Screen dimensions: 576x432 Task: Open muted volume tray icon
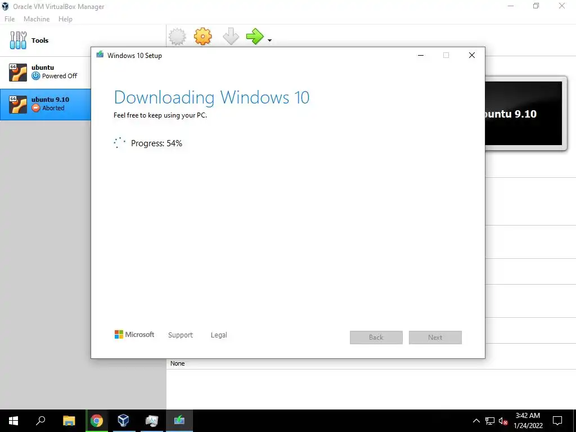tap(503, 421)
